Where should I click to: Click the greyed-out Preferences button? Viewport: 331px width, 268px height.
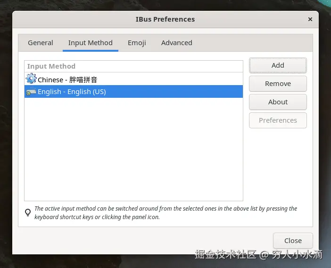click(278, 120)
